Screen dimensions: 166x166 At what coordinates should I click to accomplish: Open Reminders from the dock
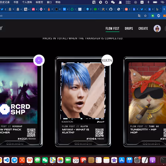[x=99, y=160]
